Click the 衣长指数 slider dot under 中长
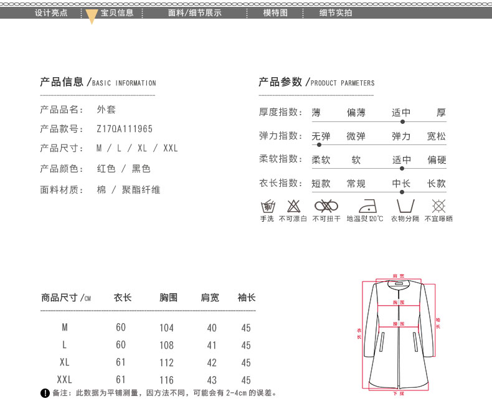The image size is (492, 401). tap(402, 192)
